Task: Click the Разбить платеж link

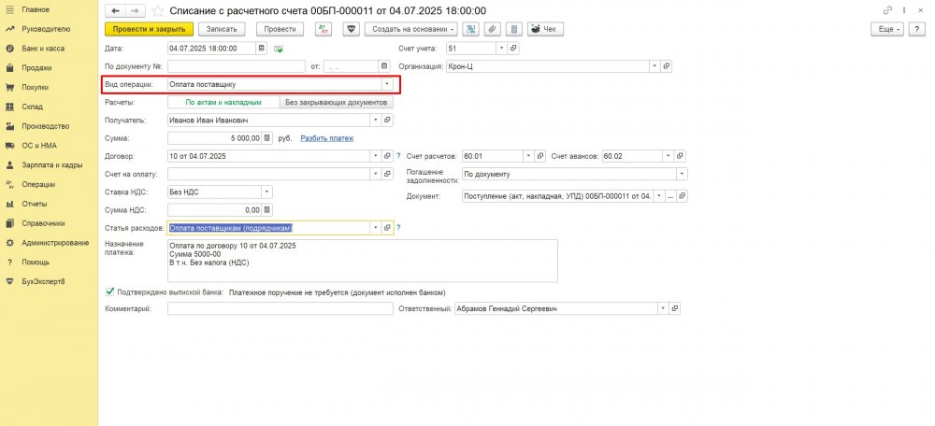Action: [x=326, y=138]
